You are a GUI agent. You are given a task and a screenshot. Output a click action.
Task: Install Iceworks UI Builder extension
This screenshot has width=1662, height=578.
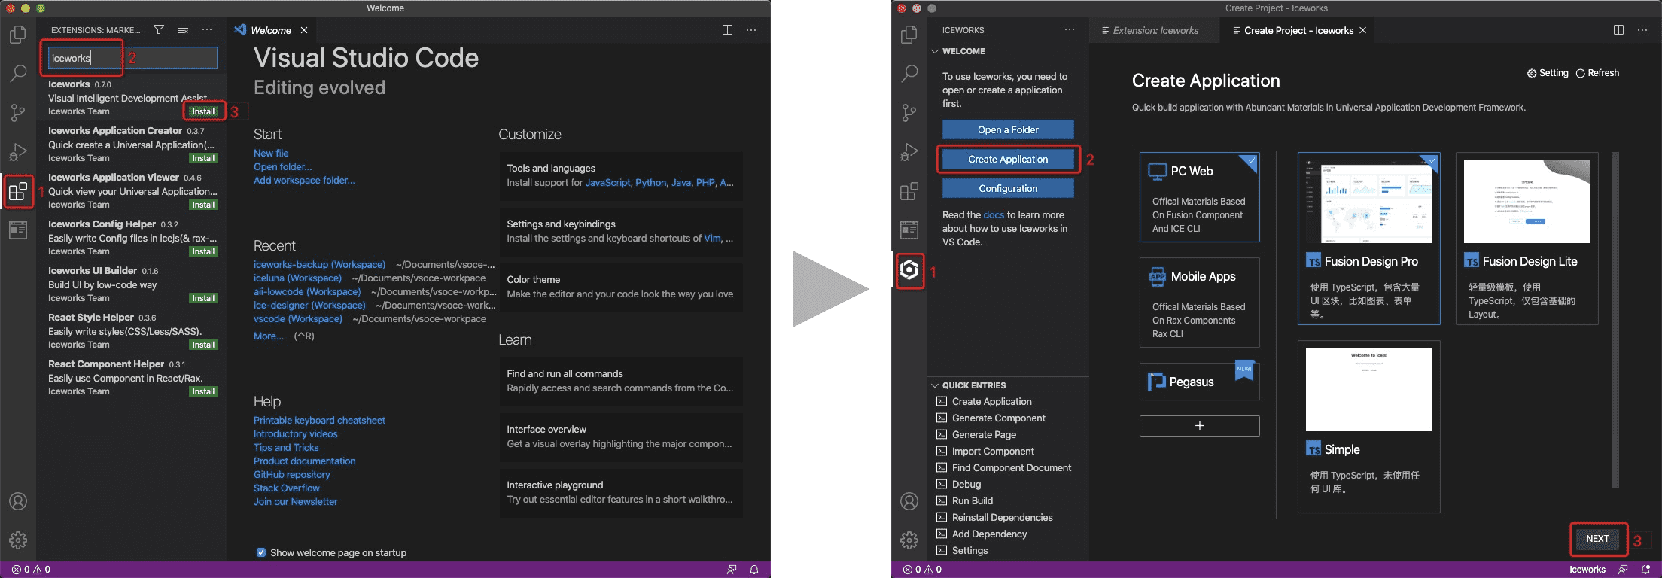(203, 298)
